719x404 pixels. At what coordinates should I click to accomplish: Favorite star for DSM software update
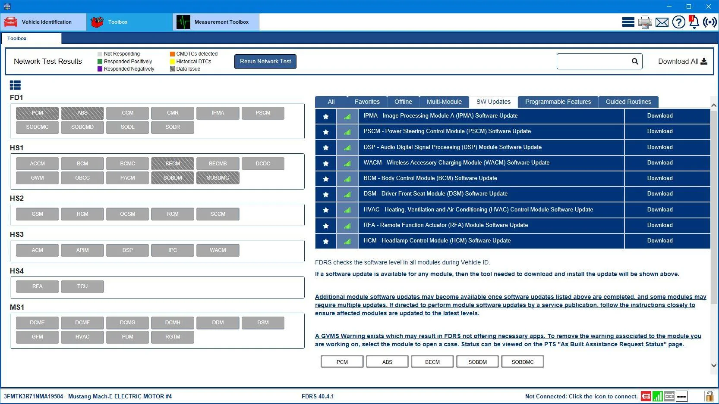click(326, 194)
